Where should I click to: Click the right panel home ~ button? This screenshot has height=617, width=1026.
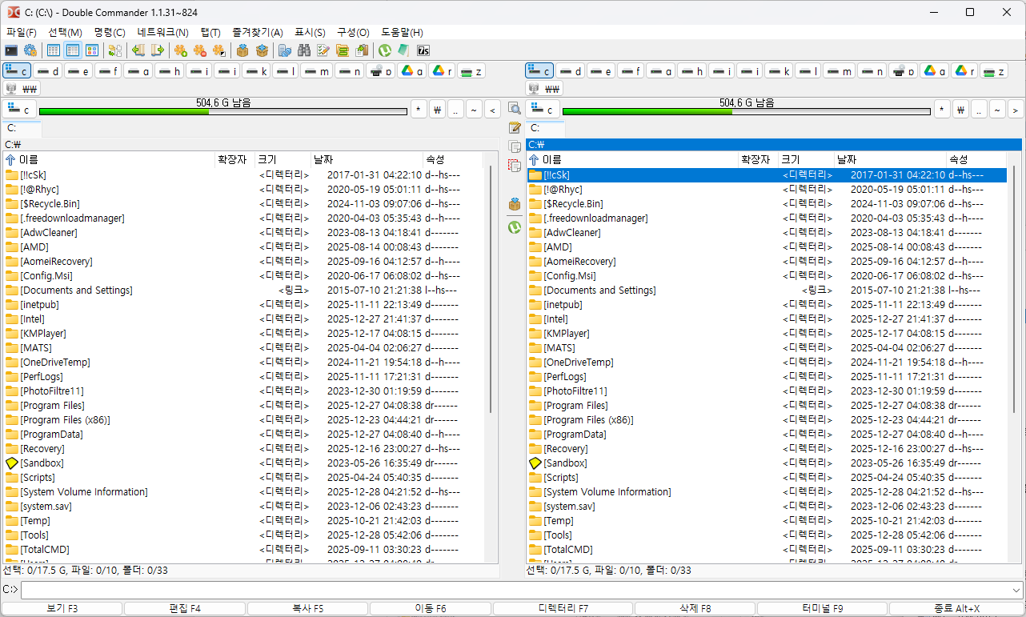[997, 110]
